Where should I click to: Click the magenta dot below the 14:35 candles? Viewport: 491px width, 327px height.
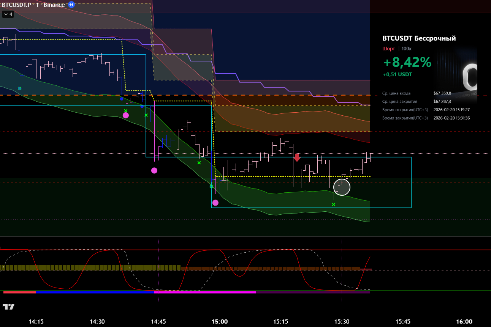click(x=125, y=115)
